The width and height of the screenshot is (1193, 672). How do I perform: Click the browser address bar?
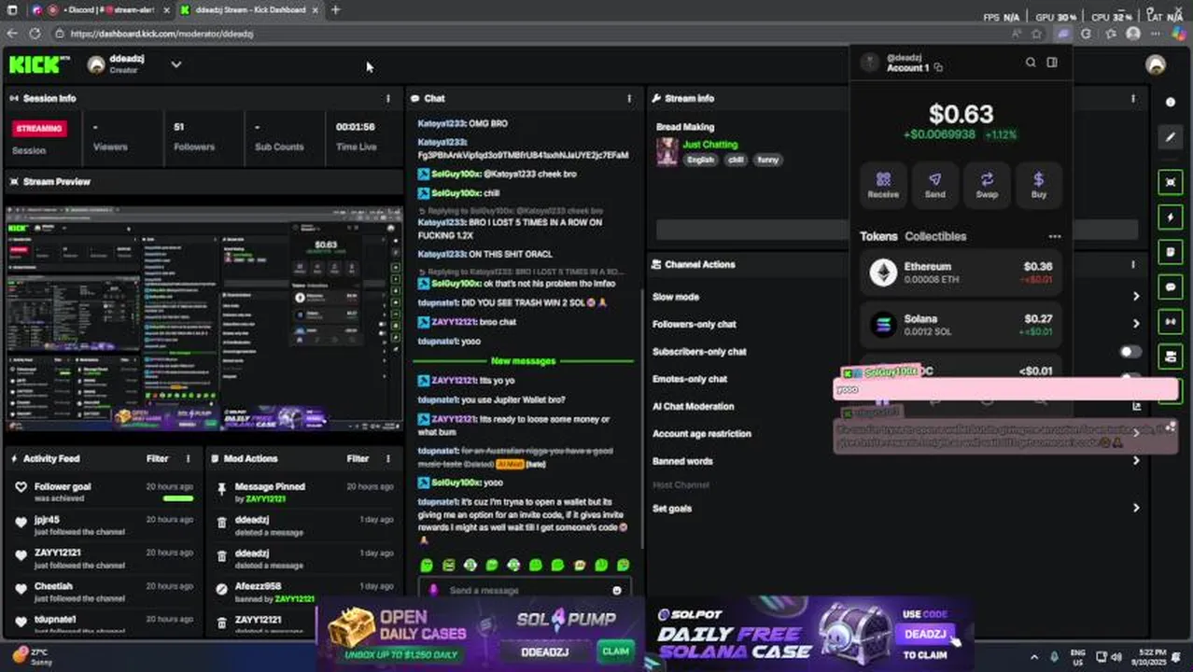coord(532,34)
